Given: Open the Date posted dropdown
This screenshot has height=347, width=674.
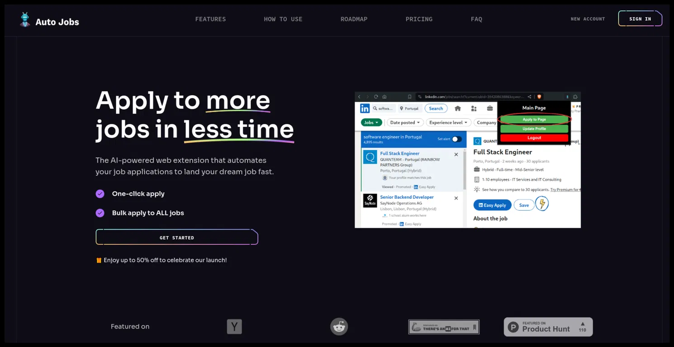Looking at the screenshot, I should pos(405,122).
